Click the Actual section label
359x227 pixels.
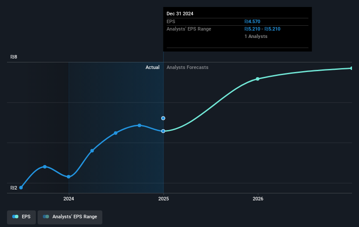pos(153,67)
